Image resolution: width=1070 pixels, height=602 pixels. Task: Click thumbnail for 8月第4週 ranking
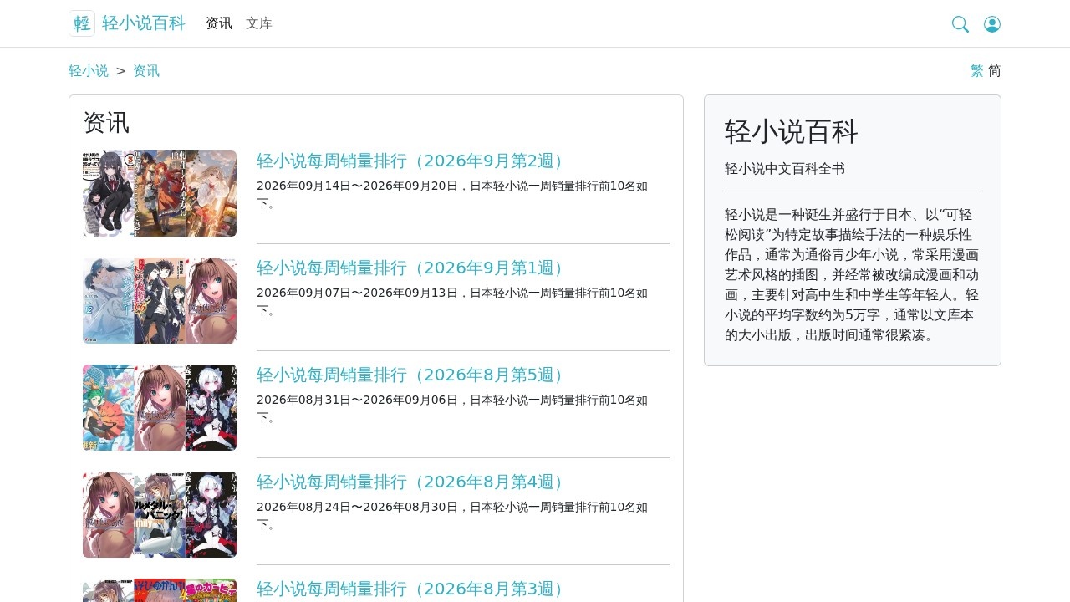pos(160,515)
